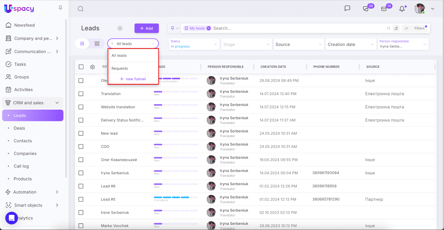444x230 pixels.
Task: Tick the checkbox for Translation lead
Action: [x=81, y=94]
